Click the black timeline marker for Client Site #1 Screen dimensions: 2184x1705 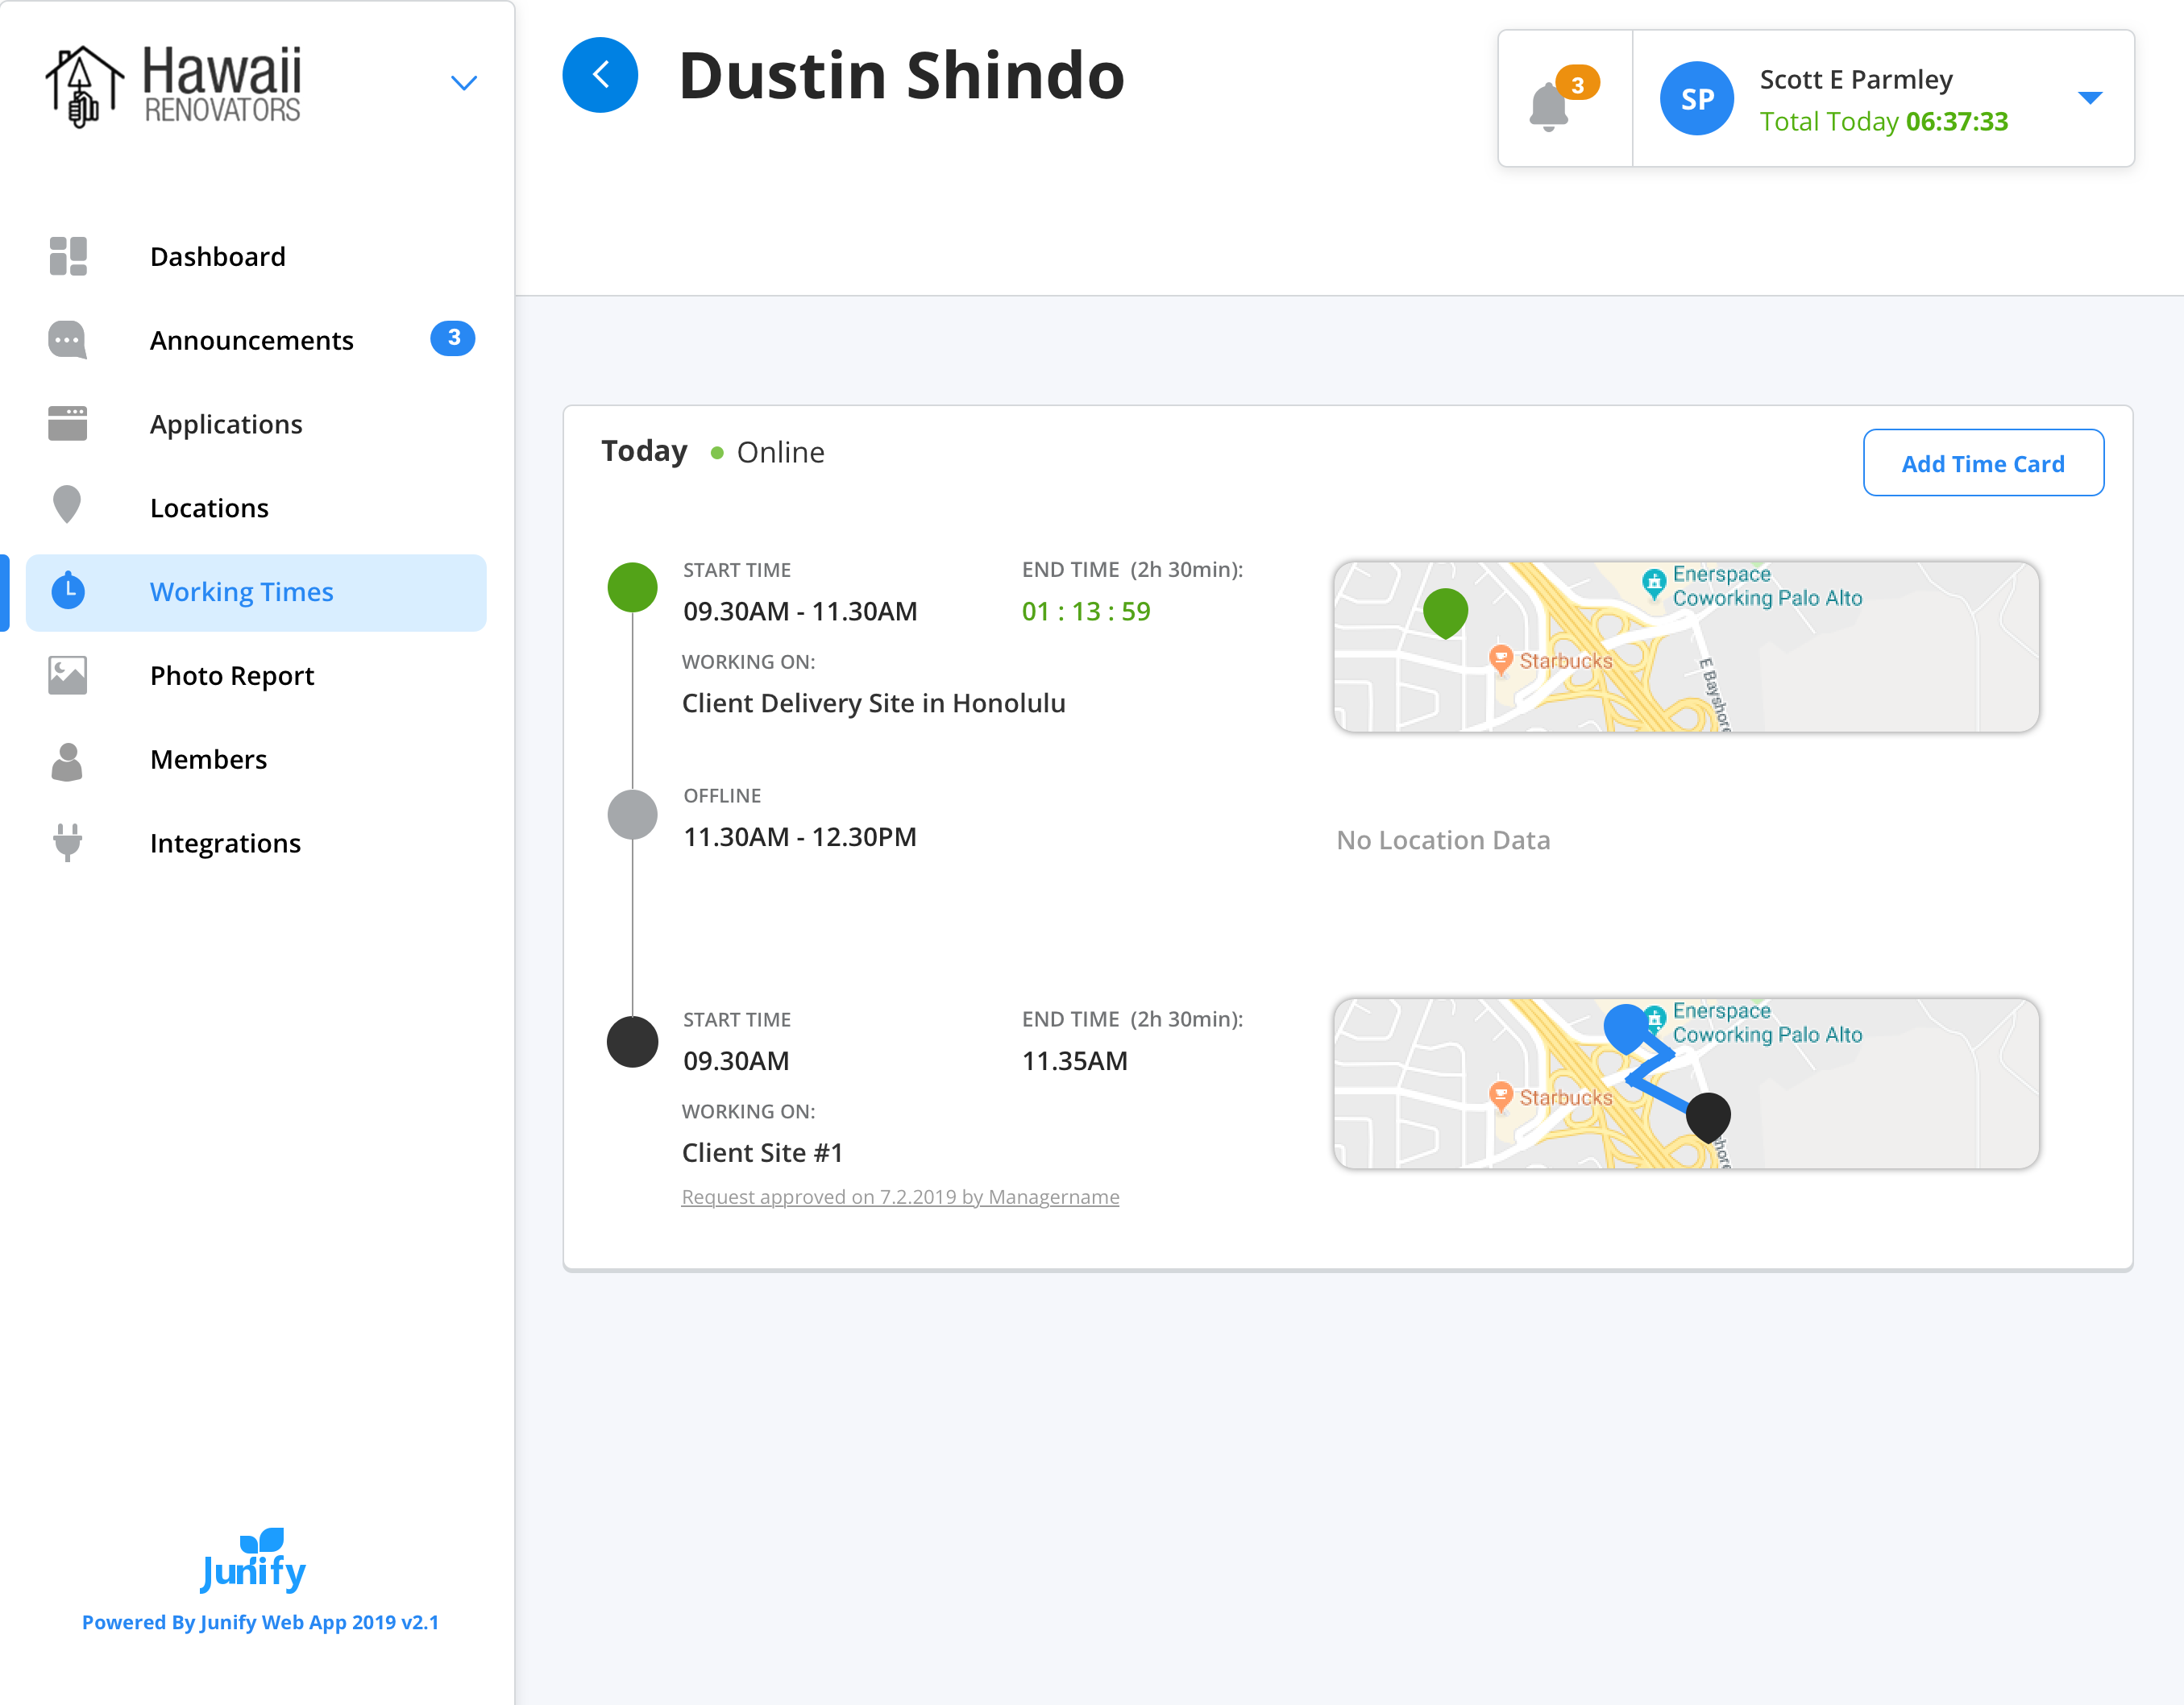pos(633,1042)
